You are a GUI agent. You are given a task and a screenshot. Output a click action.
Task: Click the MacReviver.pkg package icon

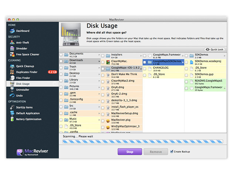pyautogui.click(x=108, y=121)
